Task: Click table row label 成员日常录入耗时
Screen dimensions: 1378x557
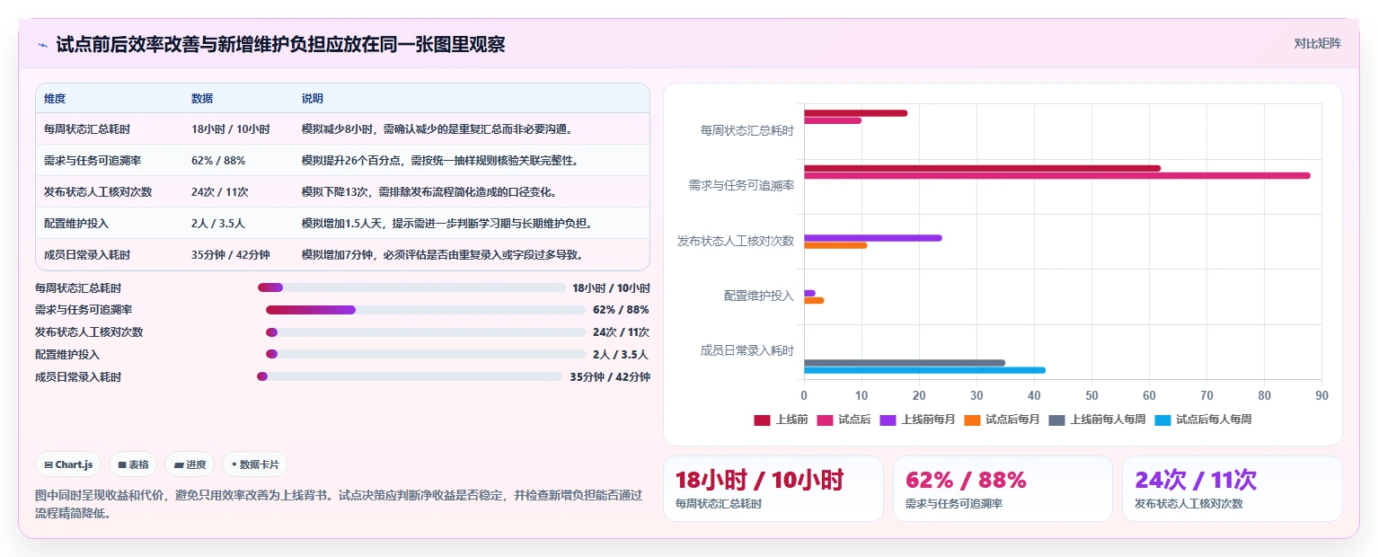Action: tap(87, 255)
